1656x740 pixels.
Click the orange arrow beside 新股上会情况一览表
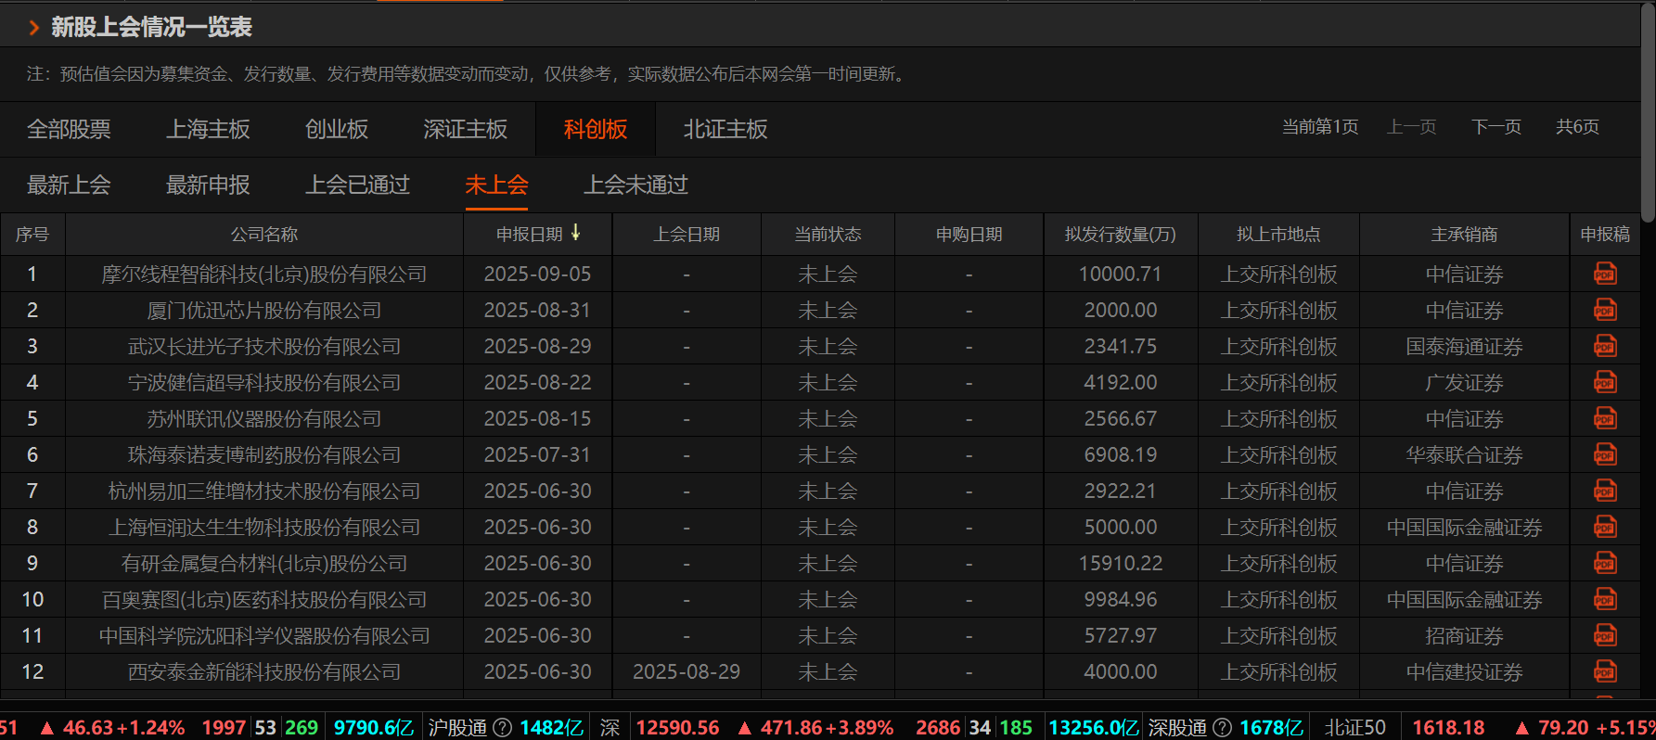33,27
